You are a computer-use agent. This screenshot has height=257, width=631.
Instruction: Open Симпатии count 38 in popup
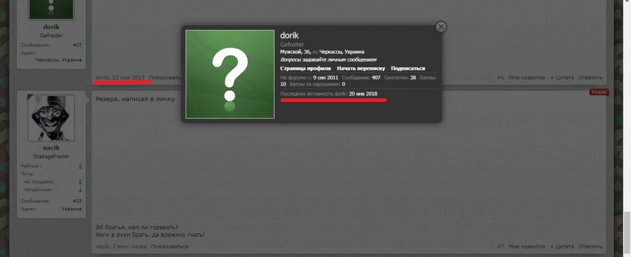(413, 78)
